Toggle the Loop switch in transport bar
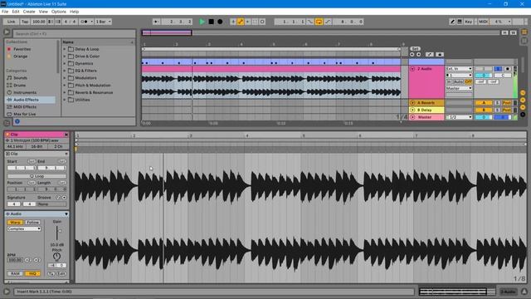Image resolution: width=531 pixels, height=299 pixels. coord(319,22)
